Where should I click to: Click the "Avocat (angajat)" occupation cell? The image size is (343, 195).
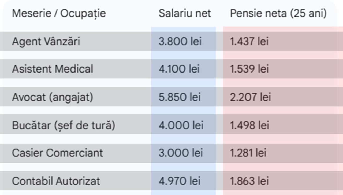coord(53,97)
